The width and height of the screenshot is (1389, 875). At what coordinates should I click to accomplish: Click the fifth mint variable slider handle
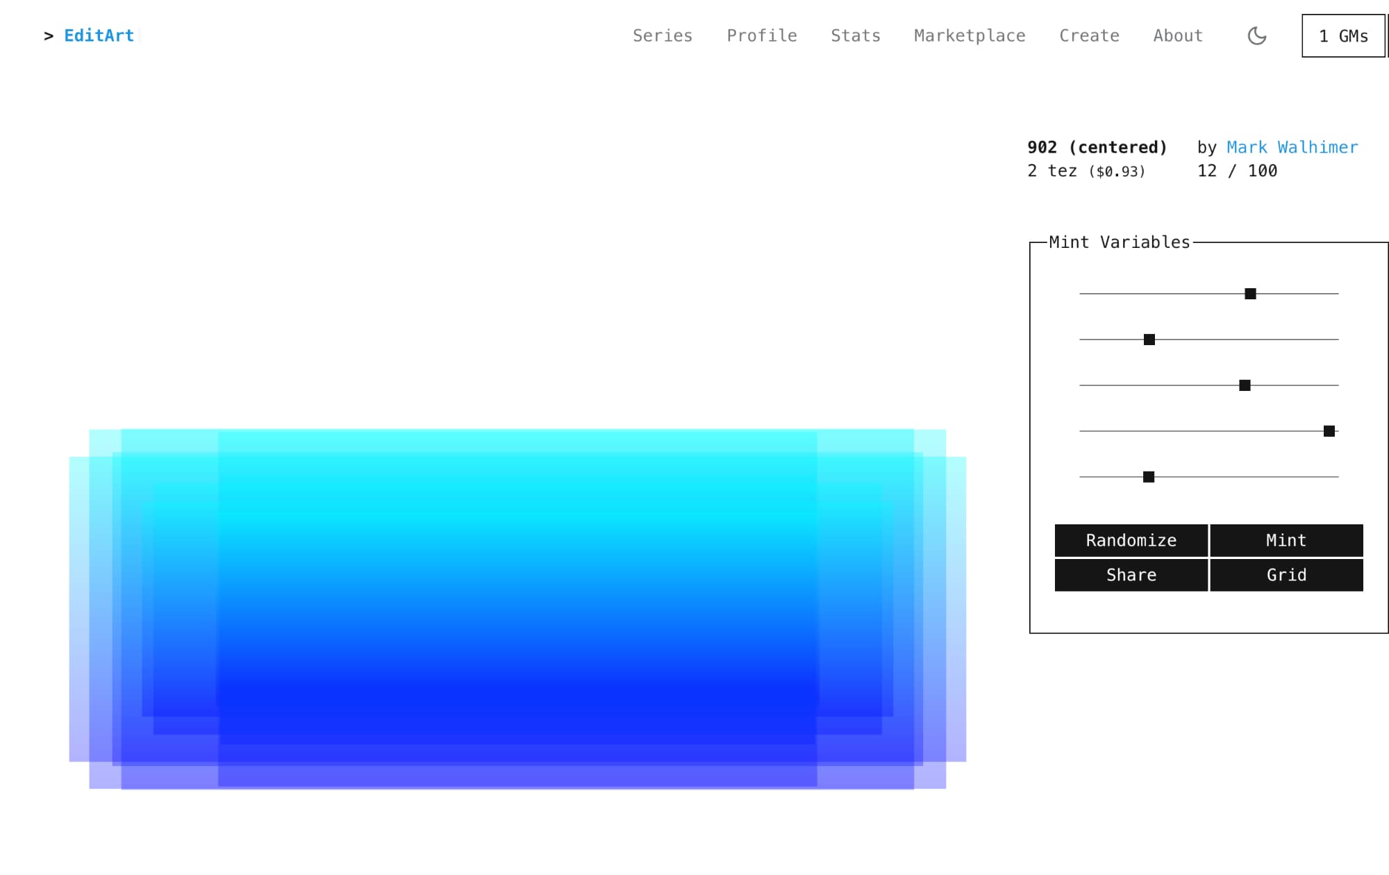pyautogui.click(x=1149, y=477)
